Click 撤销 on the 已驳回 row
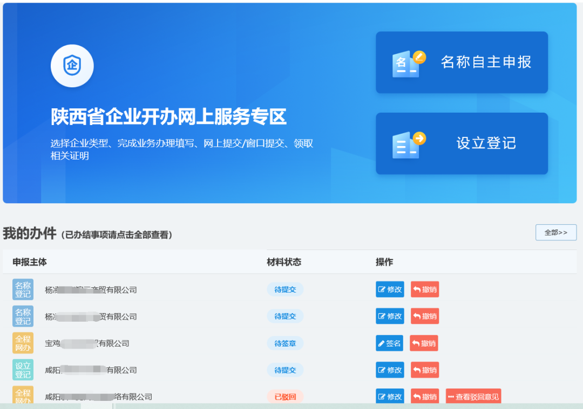The height and width of the screenshot is (409, 583). pyautogui.click(x=425, y=396)
